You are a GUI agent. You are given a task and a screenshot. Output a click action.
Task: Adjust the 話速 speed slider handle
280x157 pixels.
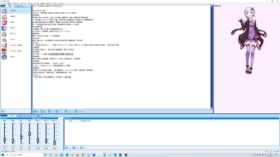pos(13,141)
